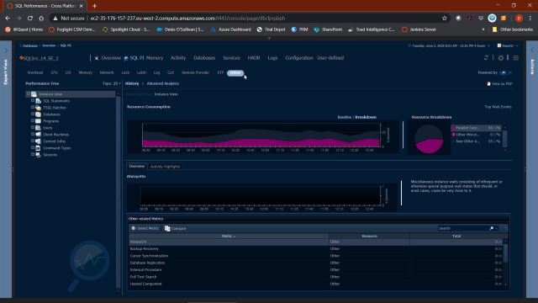Select the Remote Provider tab
This screenshot has width=538, height=303.
pos(196,73)
